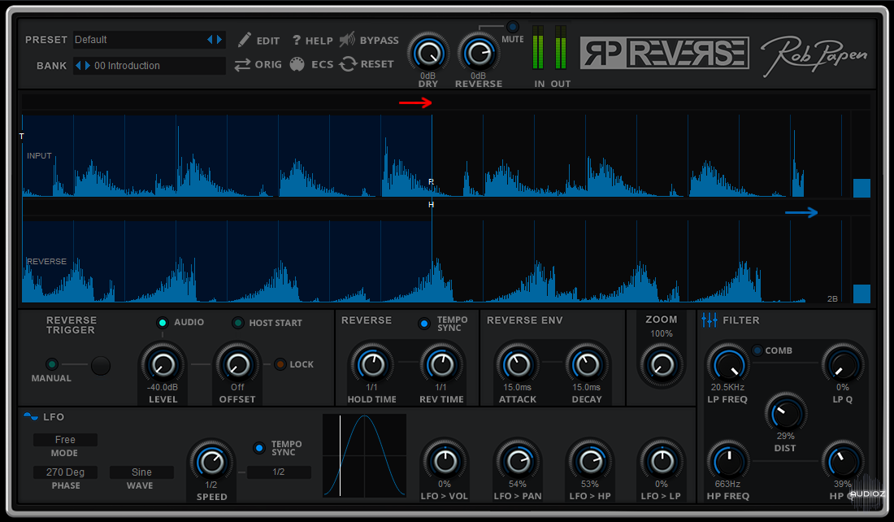The width and height of the screenshot is (894, 522).
Task: Toggle the MUTE reverse LED
Action: pos(512,27)
